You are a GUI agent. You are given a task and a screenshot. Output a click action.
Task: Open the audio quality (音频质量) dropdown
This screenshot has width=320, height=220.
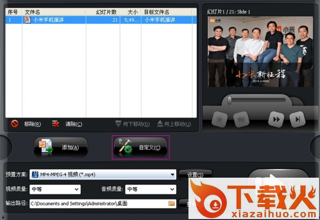click(x=151, y=189)
